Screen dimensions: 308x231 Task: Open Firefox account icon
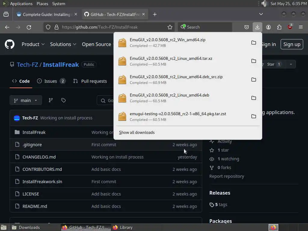coord(268,27)
